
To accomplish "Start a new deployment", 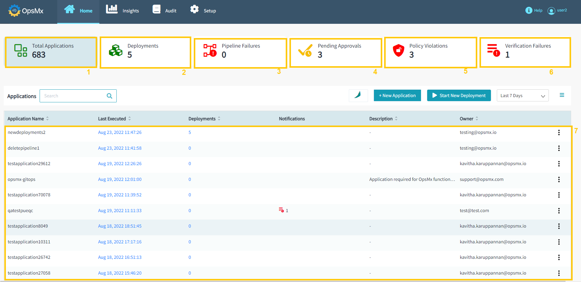I will click(459, 95).
